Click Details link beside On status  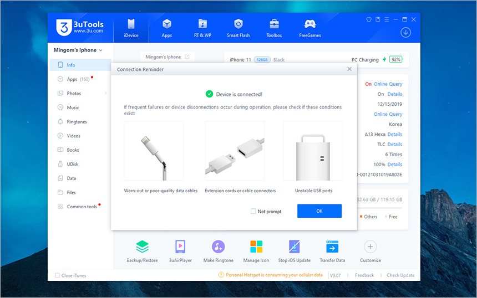(394, 94)
